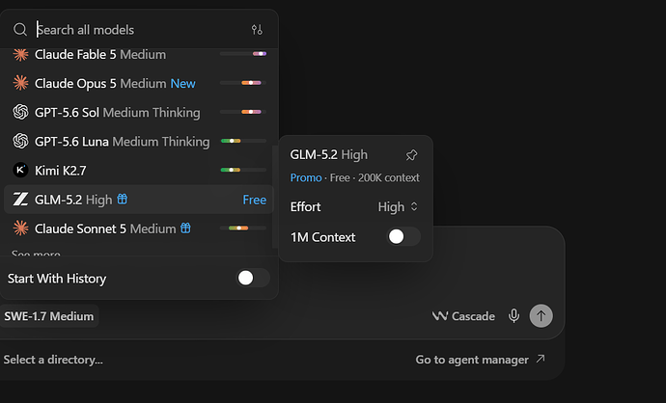Image resolution: width=666 pixels, height=403 pixels.
Task: Click the gift icon beside GLM-5.2 High
Action: (x=123, y=199)
